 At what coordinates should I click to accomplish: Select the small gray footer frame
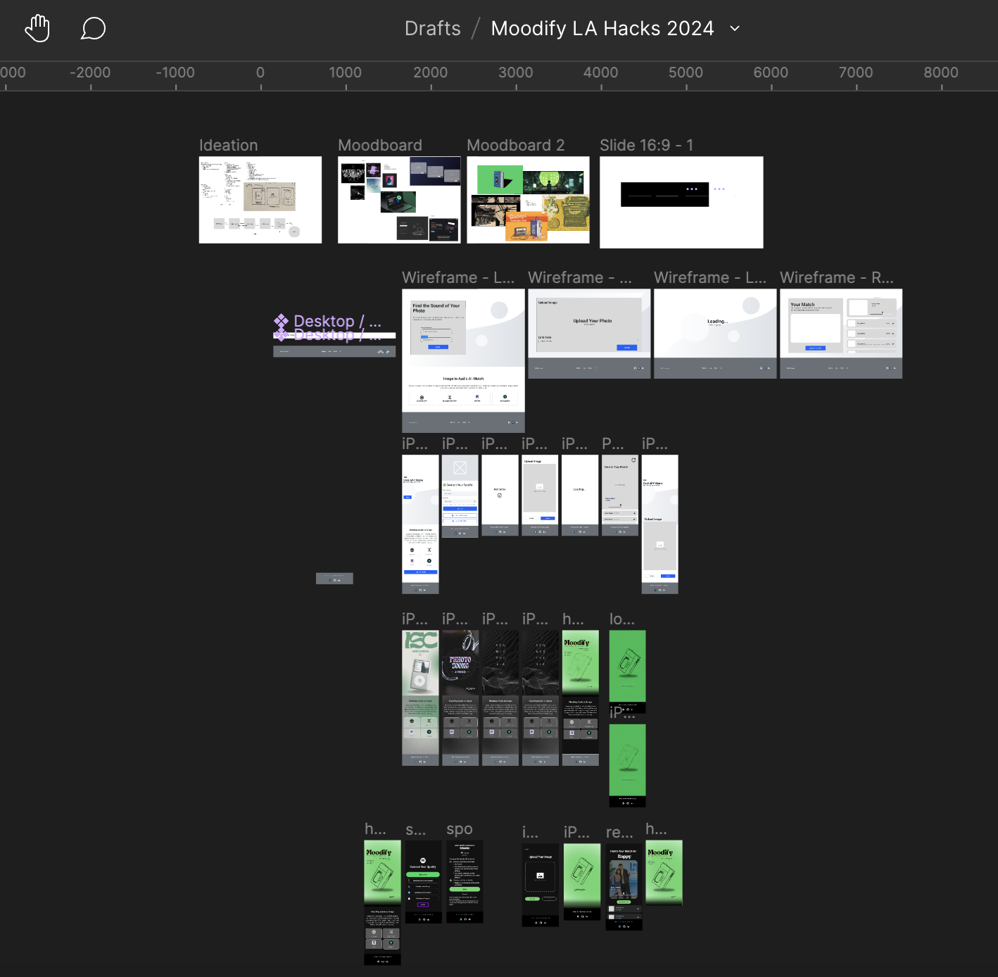point(334,579)
